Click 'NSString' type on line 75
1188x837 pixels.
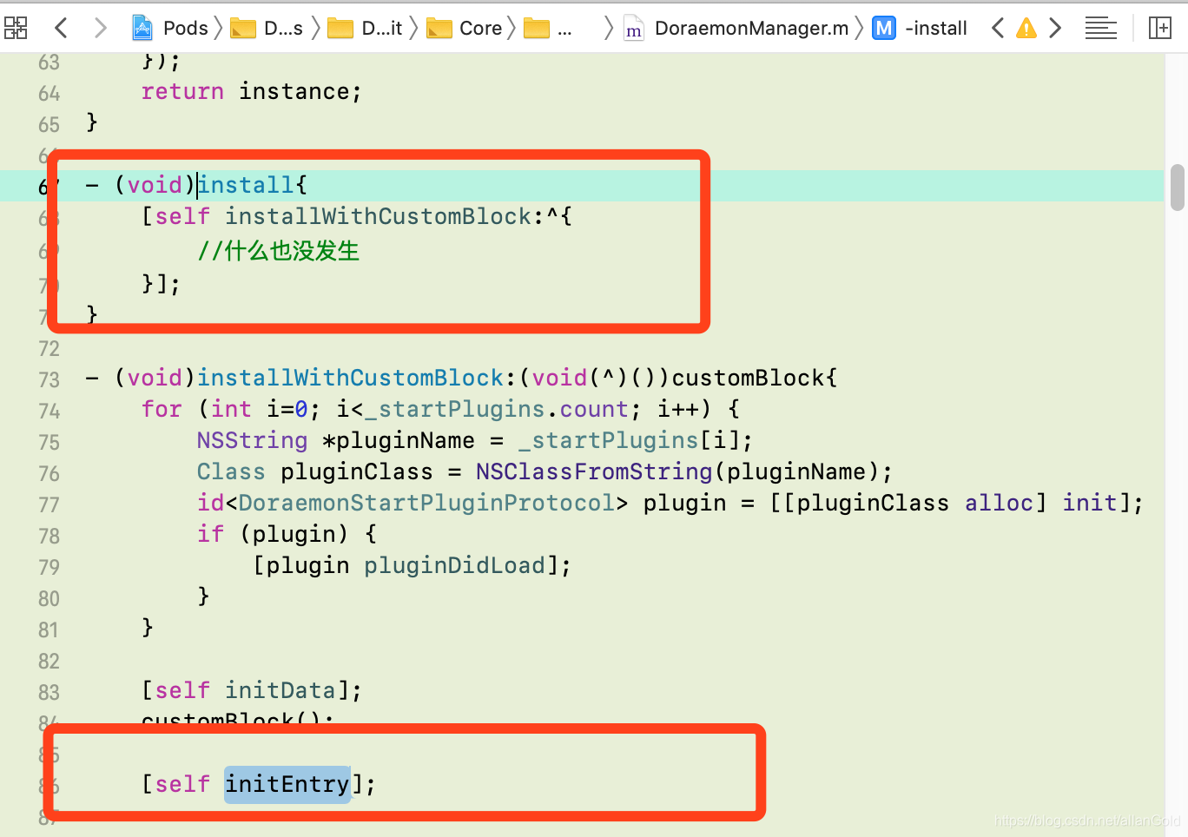(x=252, y=440)
